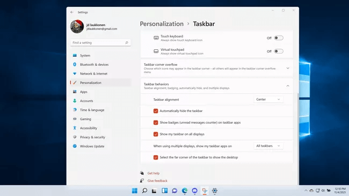The image size is (349, 196).
Task: Open Task View on the taskbar
Action: (x=154, y=191)
